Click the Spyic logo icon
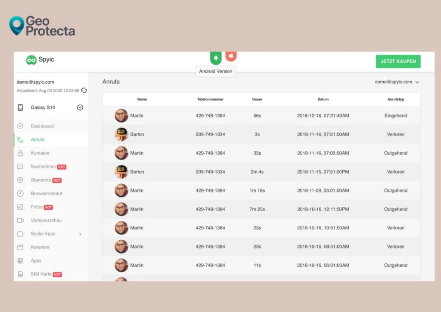The width and height of the screenshot is (441, 312). pyautogui.click(x=31, y=60)
